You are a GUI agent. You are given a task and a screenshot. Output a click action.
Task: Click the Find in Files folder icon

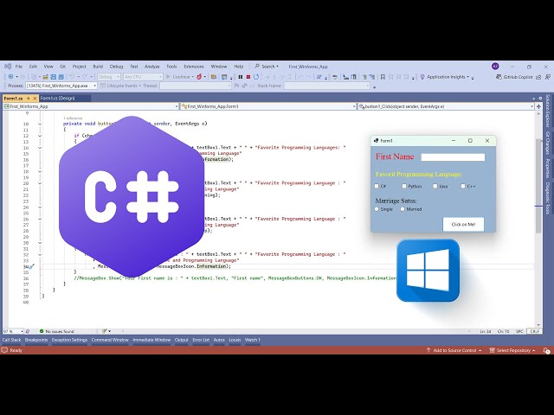pyautogui.click(x=214, y=77)
